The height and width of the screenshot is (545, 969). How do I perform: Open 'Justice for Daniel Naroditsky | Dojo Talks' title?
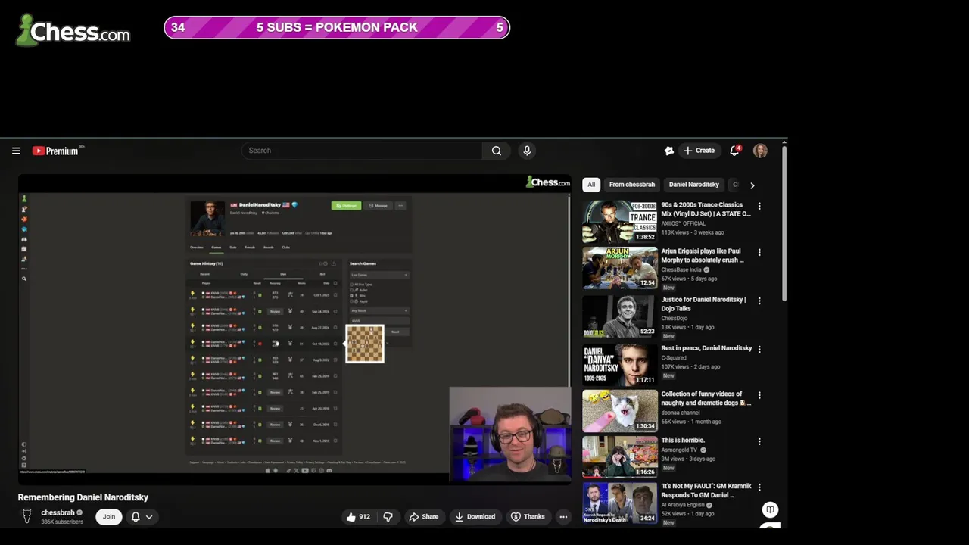coord(703,304)
